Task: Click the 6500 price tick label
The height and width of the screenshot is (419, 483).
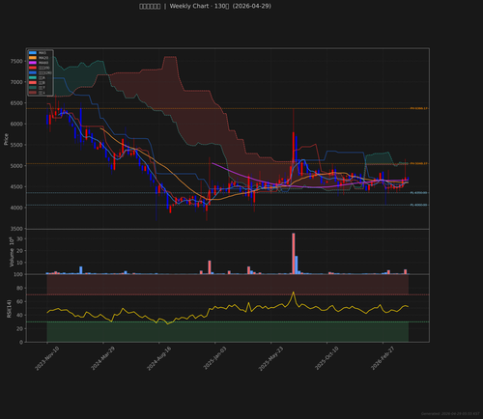Action: pos(16,103)
